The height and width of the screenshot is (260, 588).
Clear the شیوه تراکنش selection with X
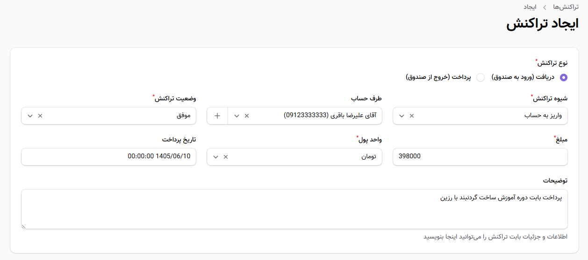coord(412,116)
